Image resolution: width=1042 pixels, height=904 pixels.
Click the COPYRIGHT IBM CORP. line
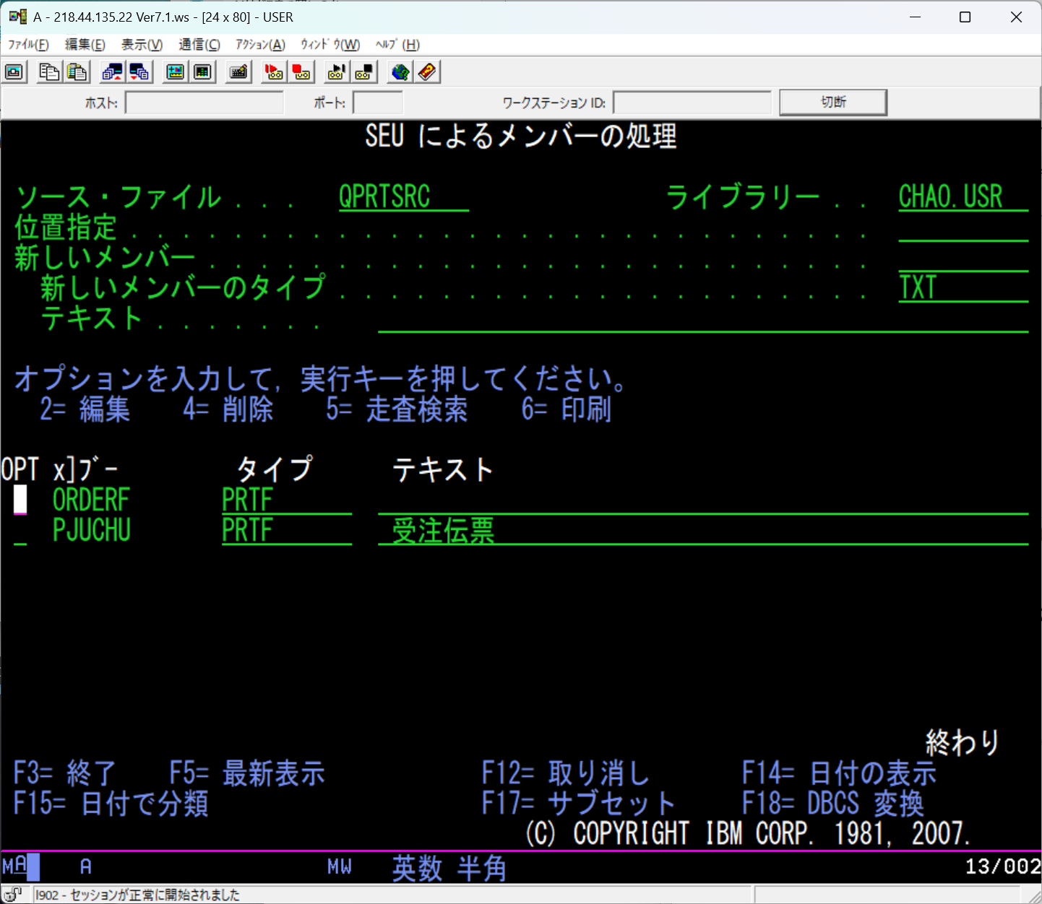click(747, 834)
